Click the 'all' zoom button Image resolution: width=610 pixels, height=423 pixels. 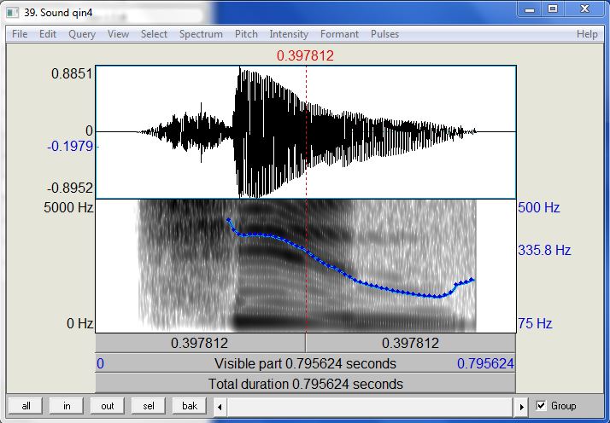click(x=26, y=406)
